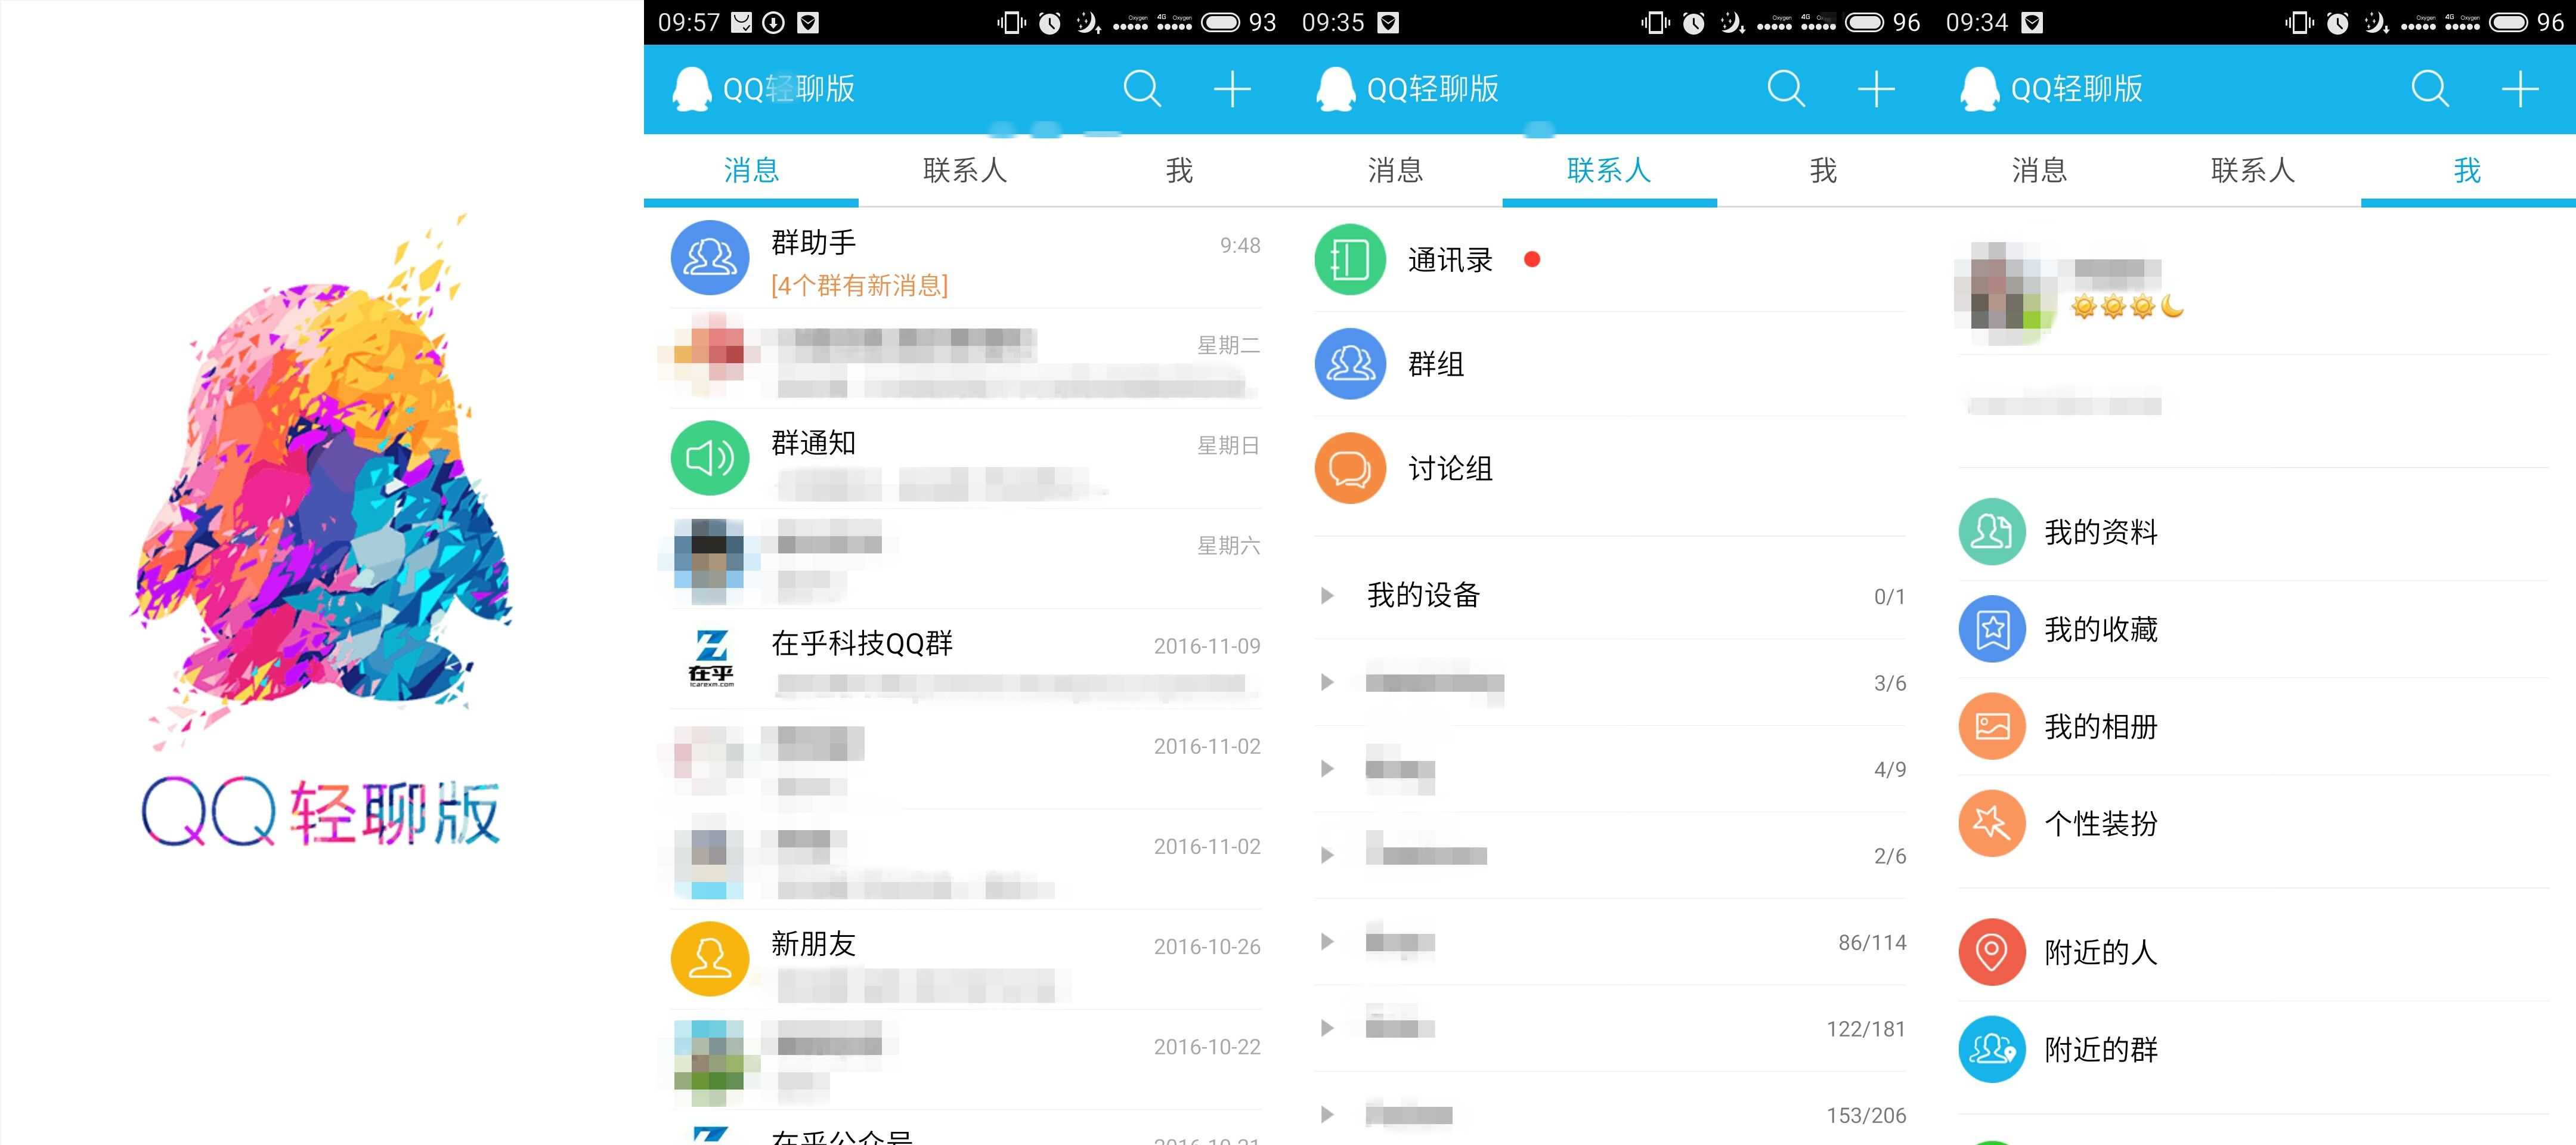
Task: Tap search icon in 09:35 screen header
Action: [x=1786, y=89]
